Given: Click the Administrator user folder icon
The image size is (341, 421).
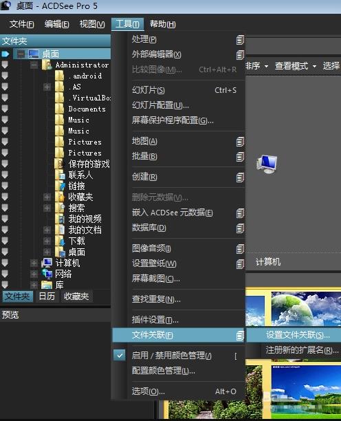Looking at the screenshot, I should coord(47,65).
